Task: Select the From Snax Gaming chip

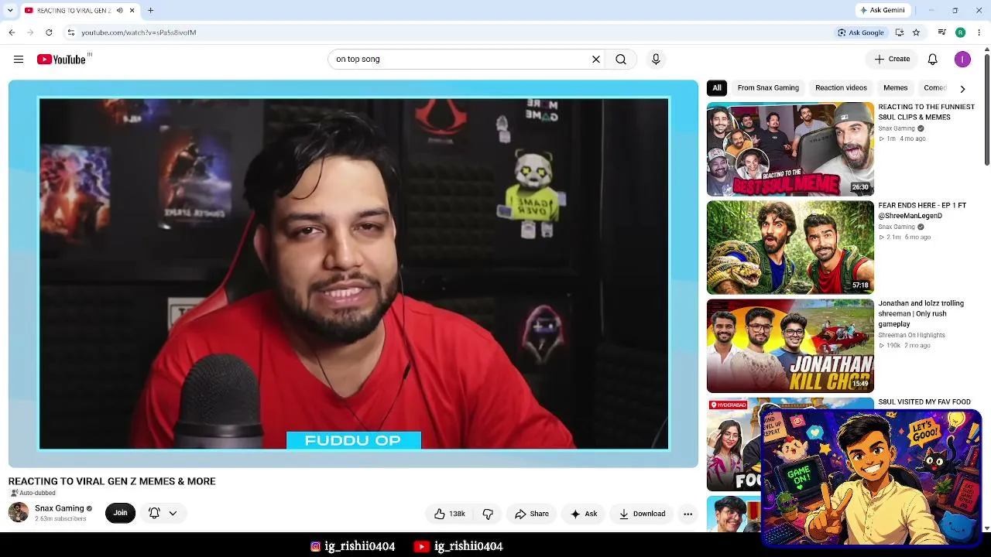Action: coord(768,88)
